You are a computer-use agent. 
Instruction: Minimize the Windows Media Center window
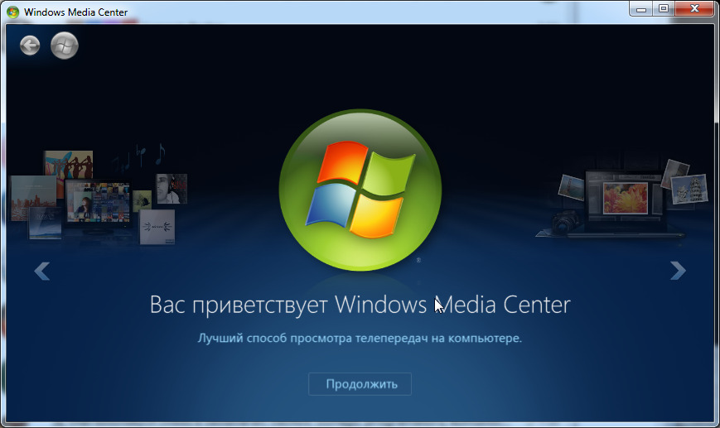coord(641,9)
